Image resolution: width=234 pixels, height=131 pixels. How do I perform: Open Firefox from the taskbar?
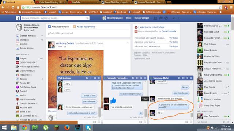click(67, 128)
